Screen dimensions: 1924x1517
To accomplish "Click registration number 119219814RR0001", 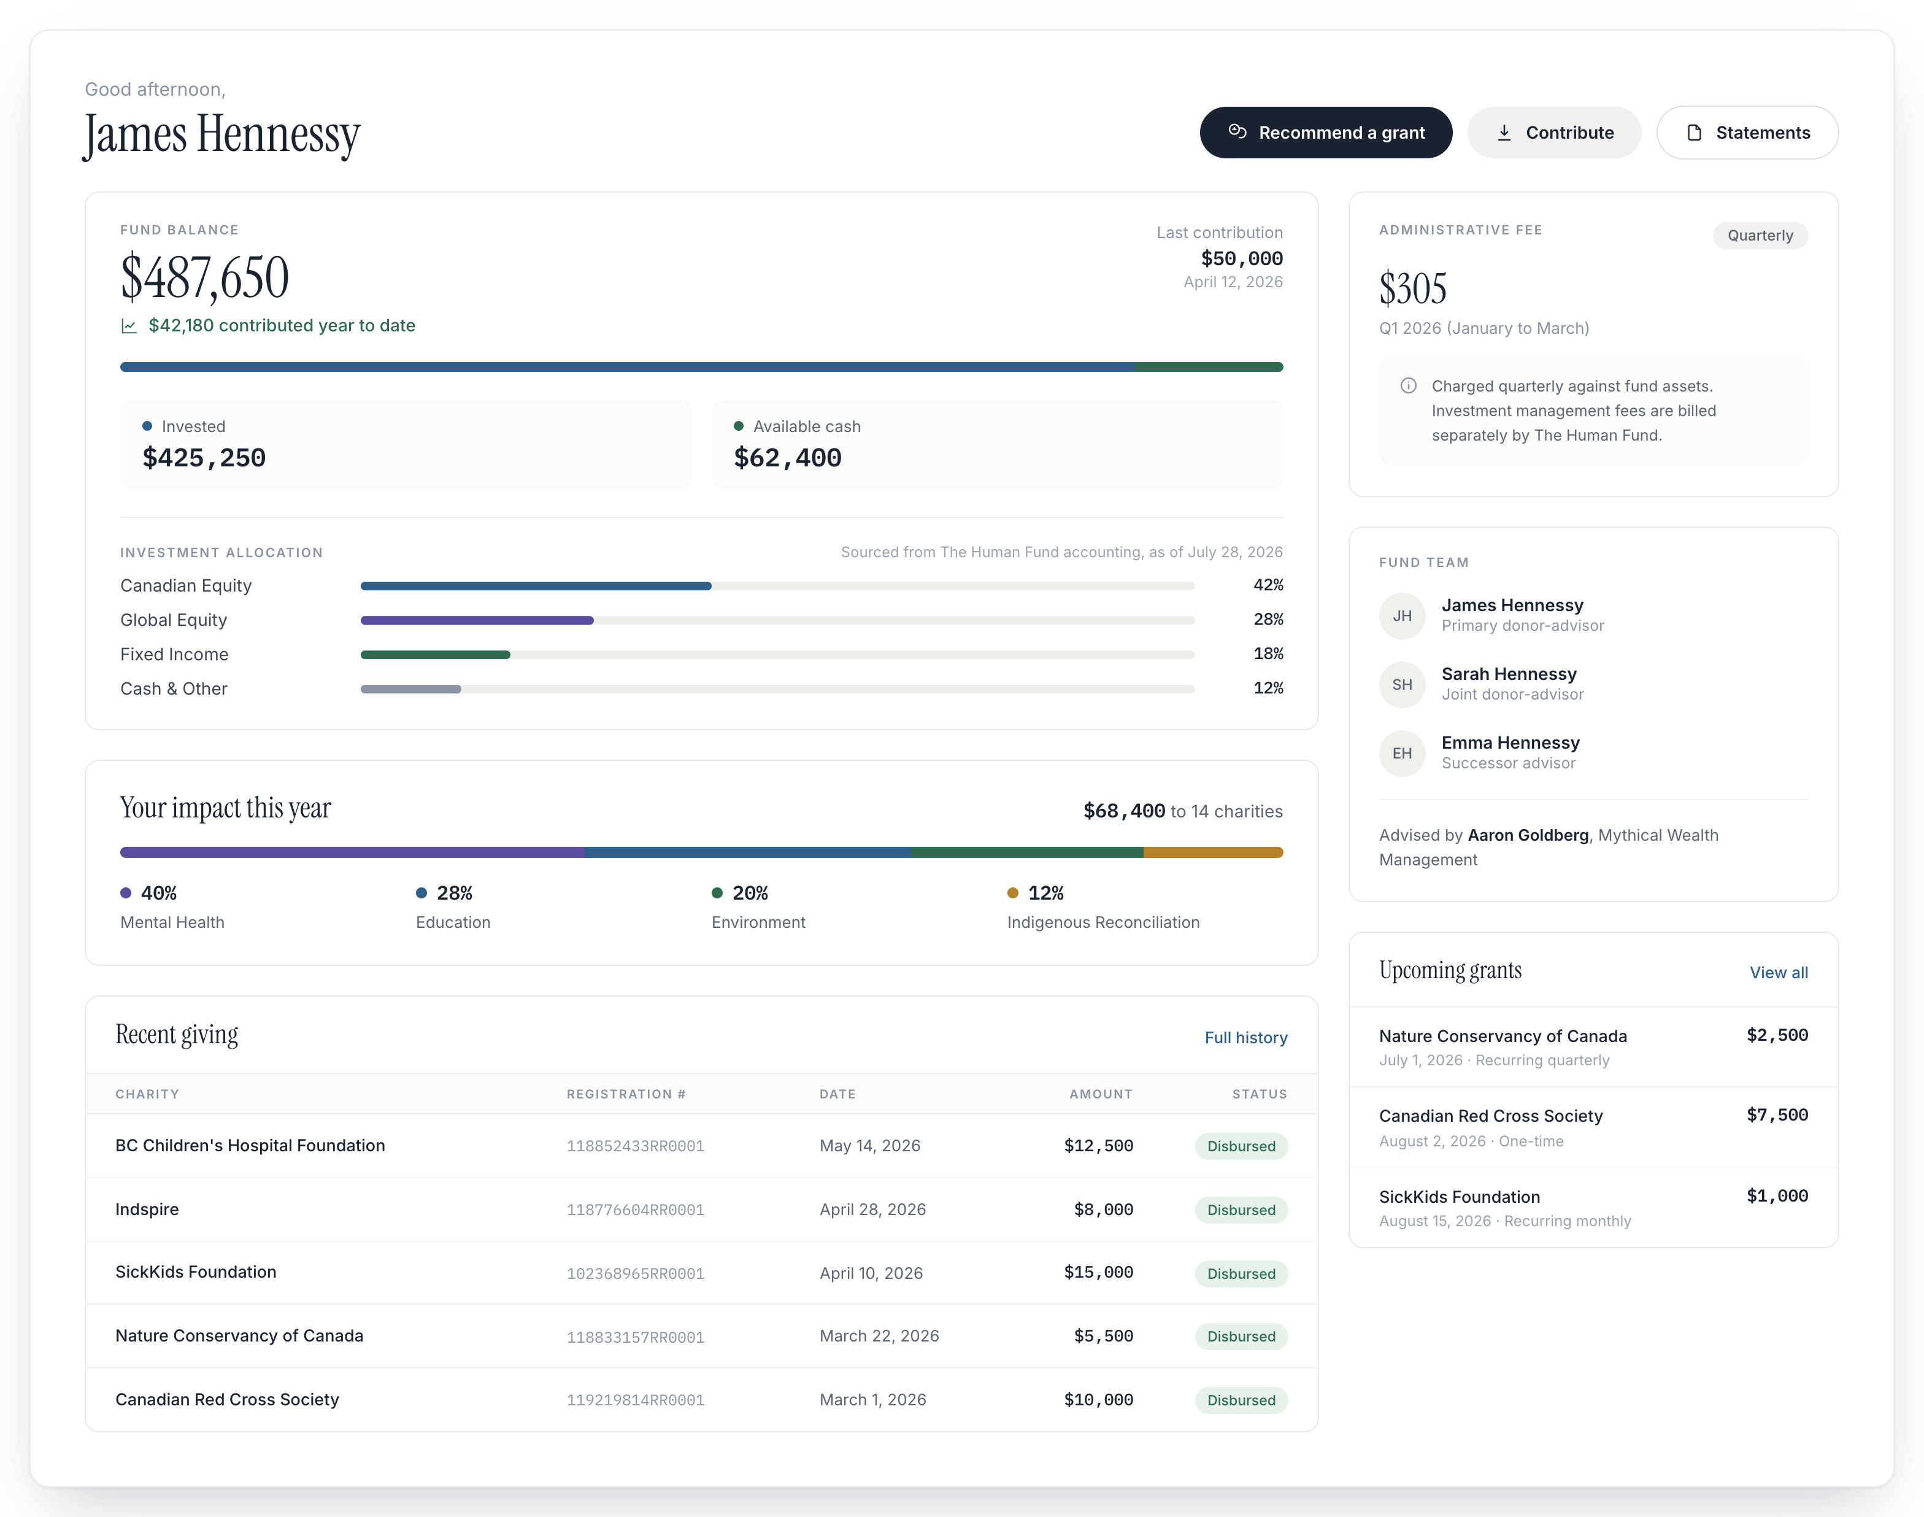I will pyautogui.click(x=636, y=1400).
